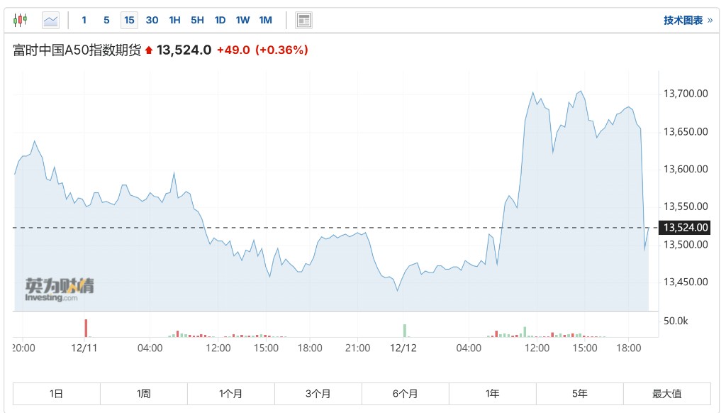Select the 最大值 range button

point(666,393)
